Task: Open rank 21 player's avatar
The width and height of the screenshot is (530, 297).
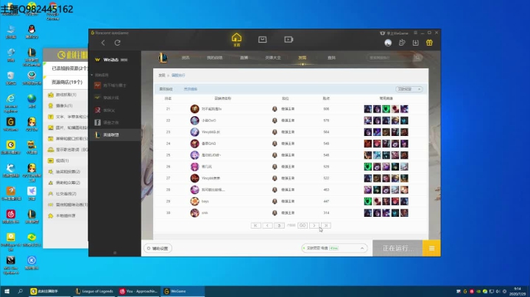Action: 194,109
